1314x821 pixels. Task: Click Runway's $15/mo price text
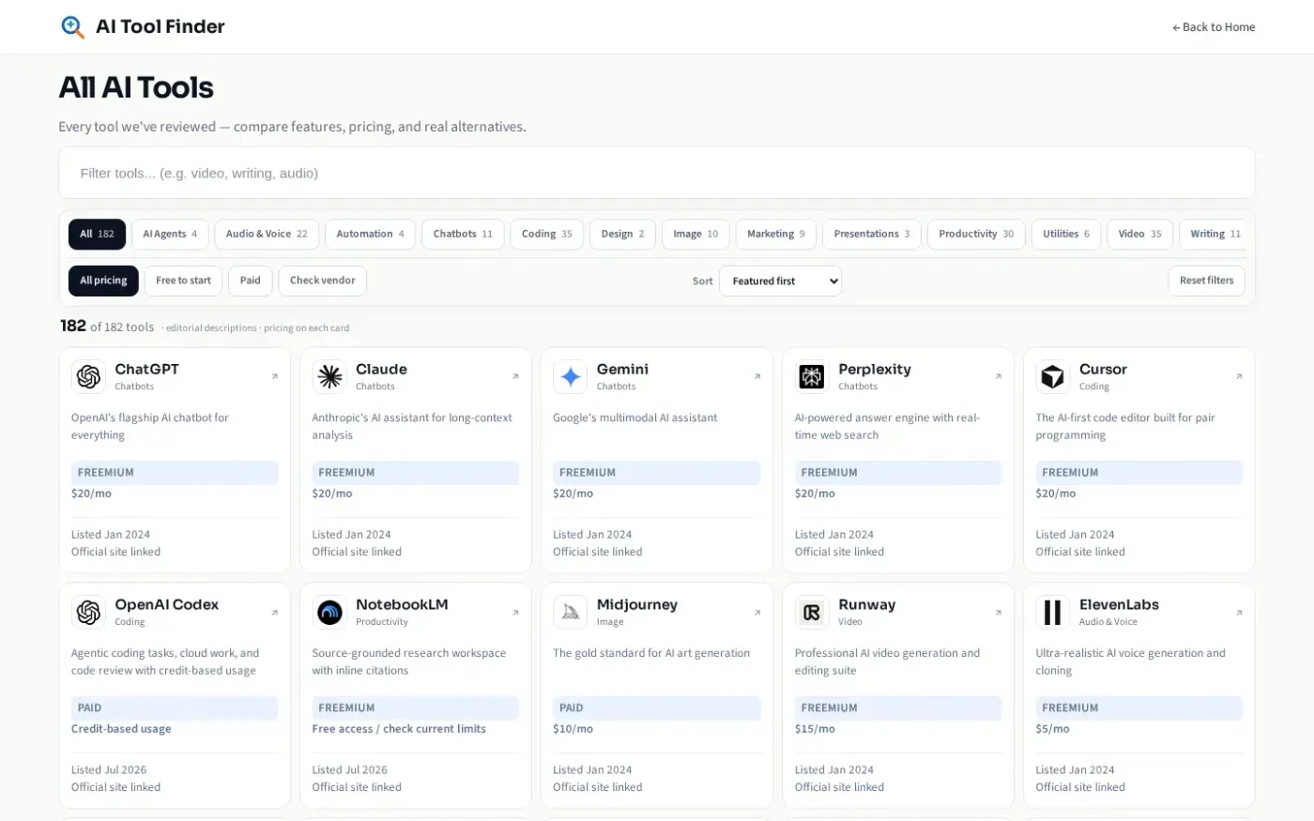815,729
